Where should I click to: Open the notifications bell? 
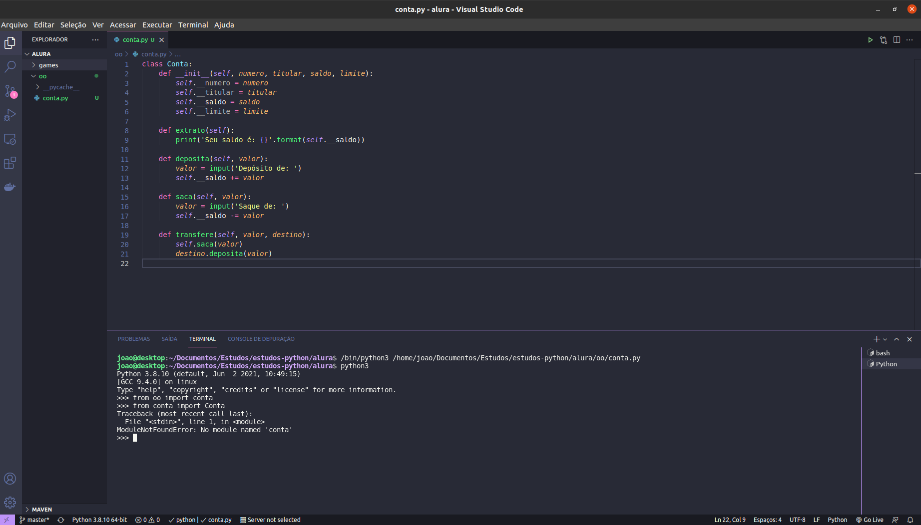point(910,520)
